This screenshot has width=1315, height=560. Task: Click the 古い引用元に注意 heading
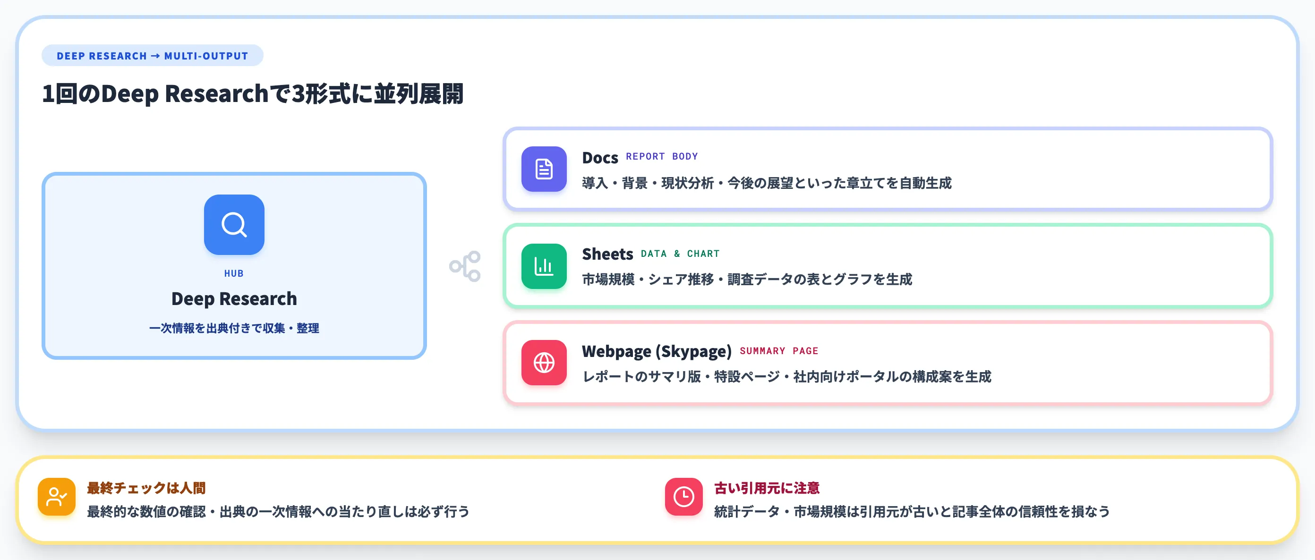coord(767,488)
